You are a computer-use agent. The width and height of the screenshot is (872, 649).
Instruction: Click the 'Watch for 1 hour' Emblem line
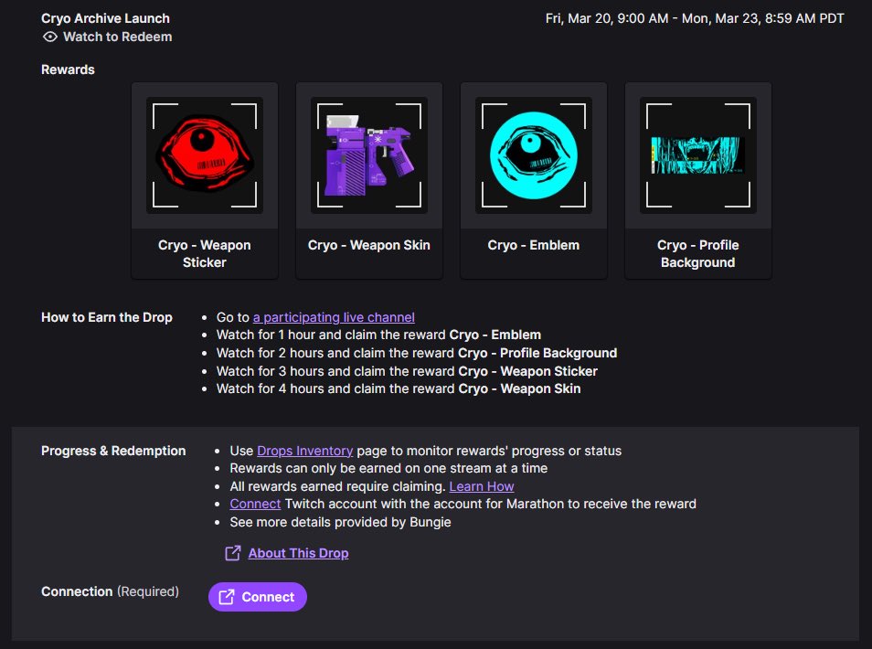tap(378, 335)
